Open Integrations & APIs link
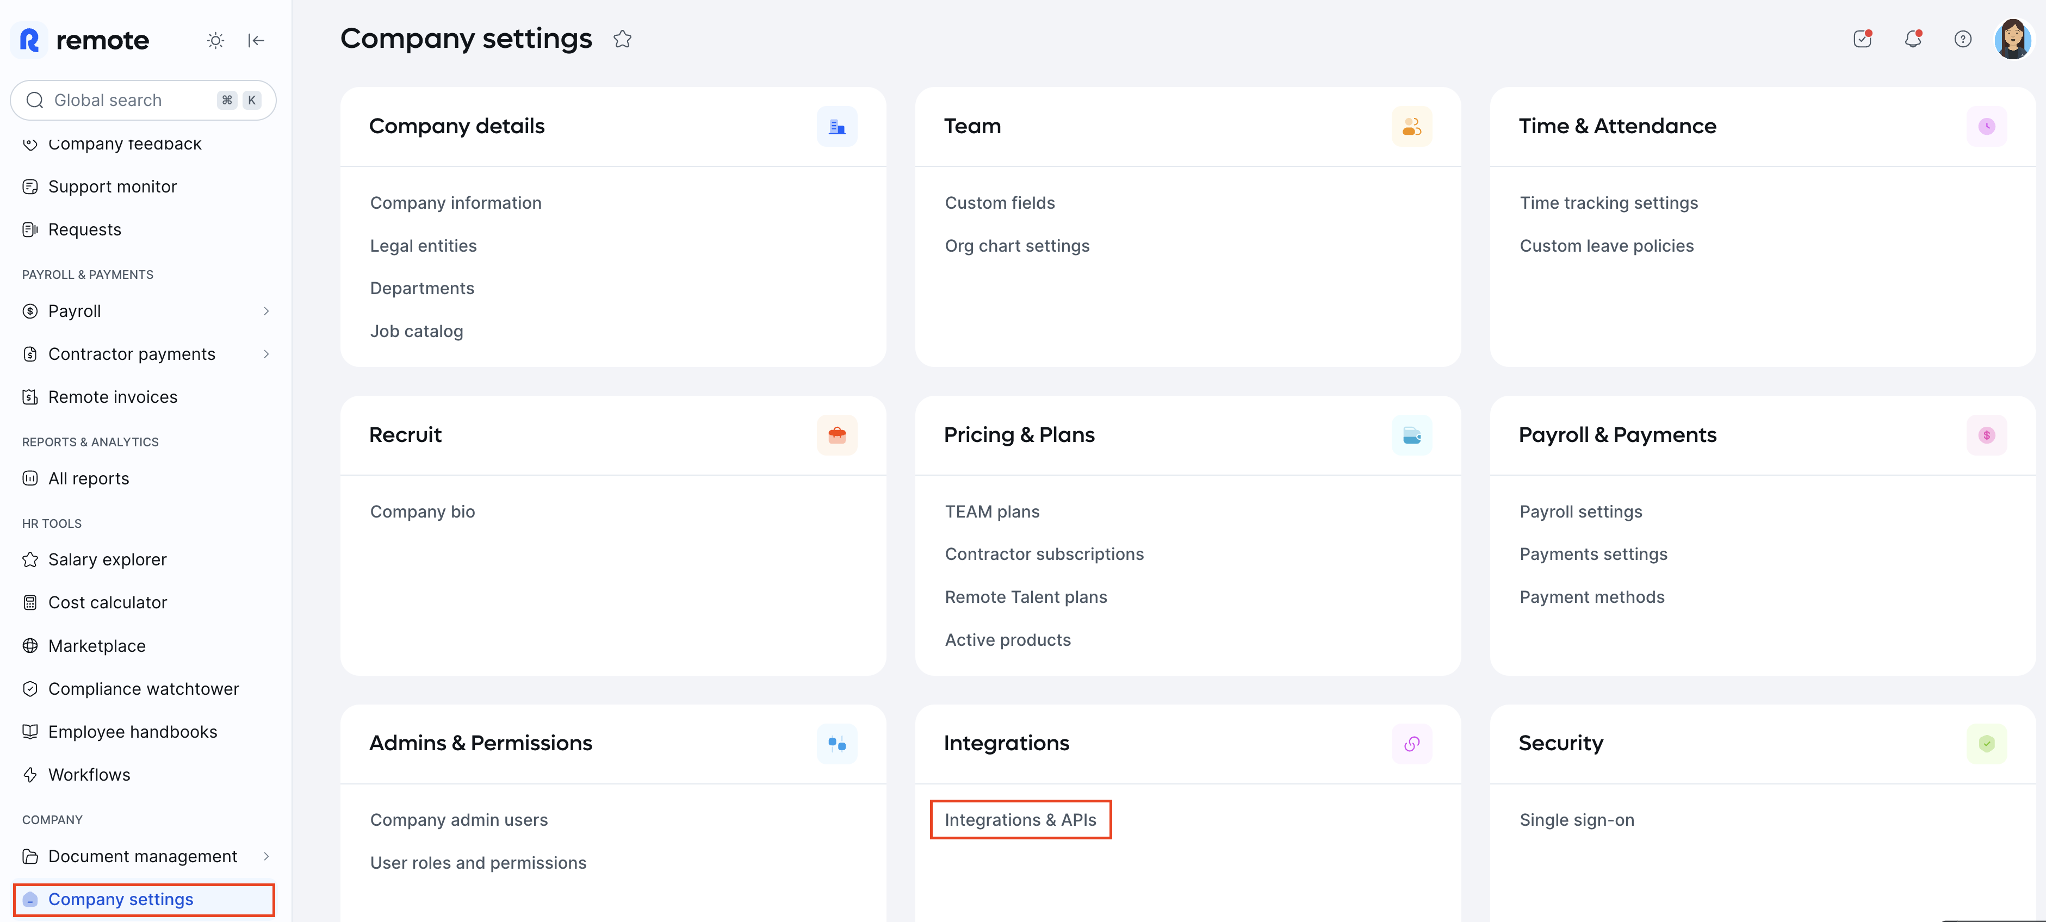 1020,820
